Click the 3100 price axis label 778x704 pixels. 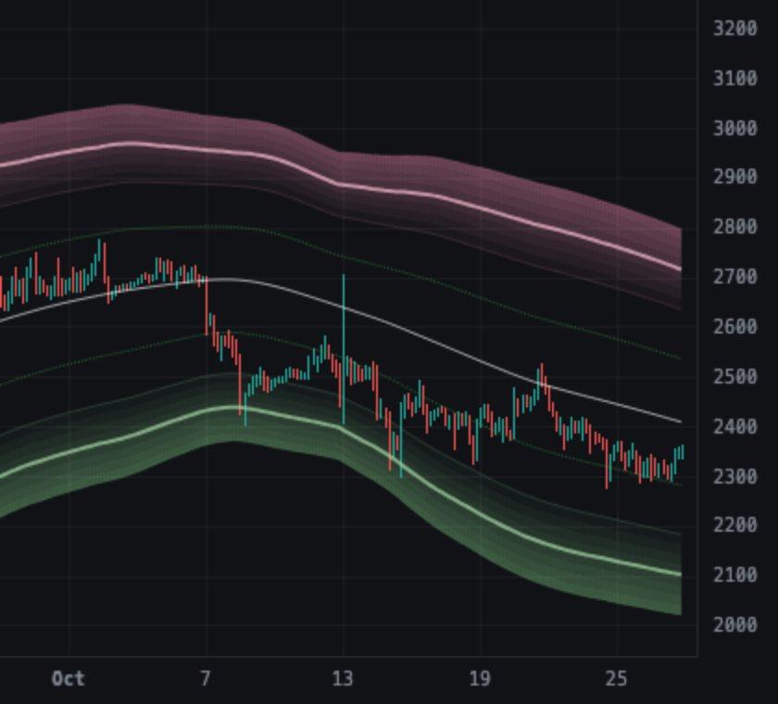[734, 79]
